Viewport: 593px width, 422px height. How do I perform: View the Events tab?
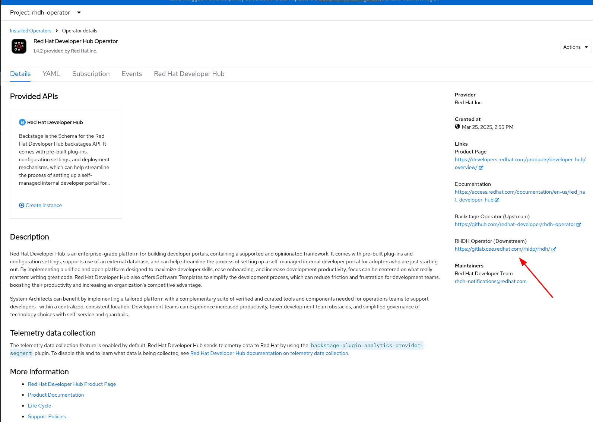(132, 74)
